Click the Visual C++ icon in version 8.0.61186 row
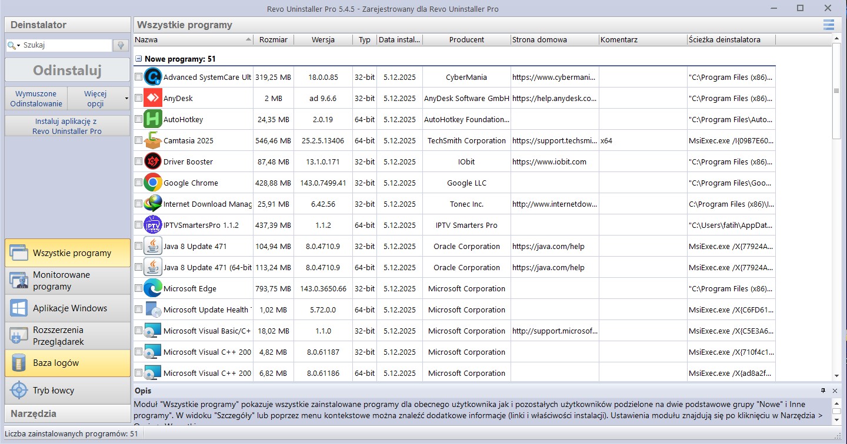This screenshot has height=444, width=847. (153, 373)
